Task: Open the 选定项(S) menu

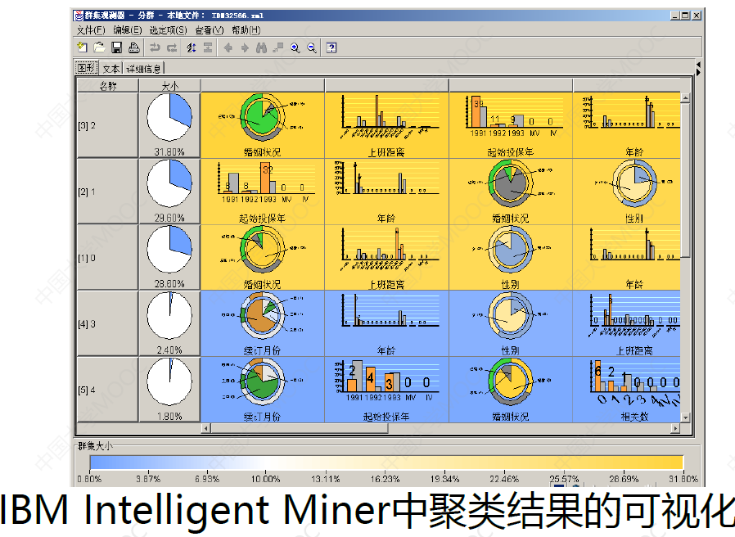Action: point(169,30)
